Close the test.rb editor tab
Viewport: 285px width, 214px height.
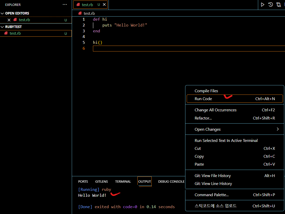(x=104, y=5)
